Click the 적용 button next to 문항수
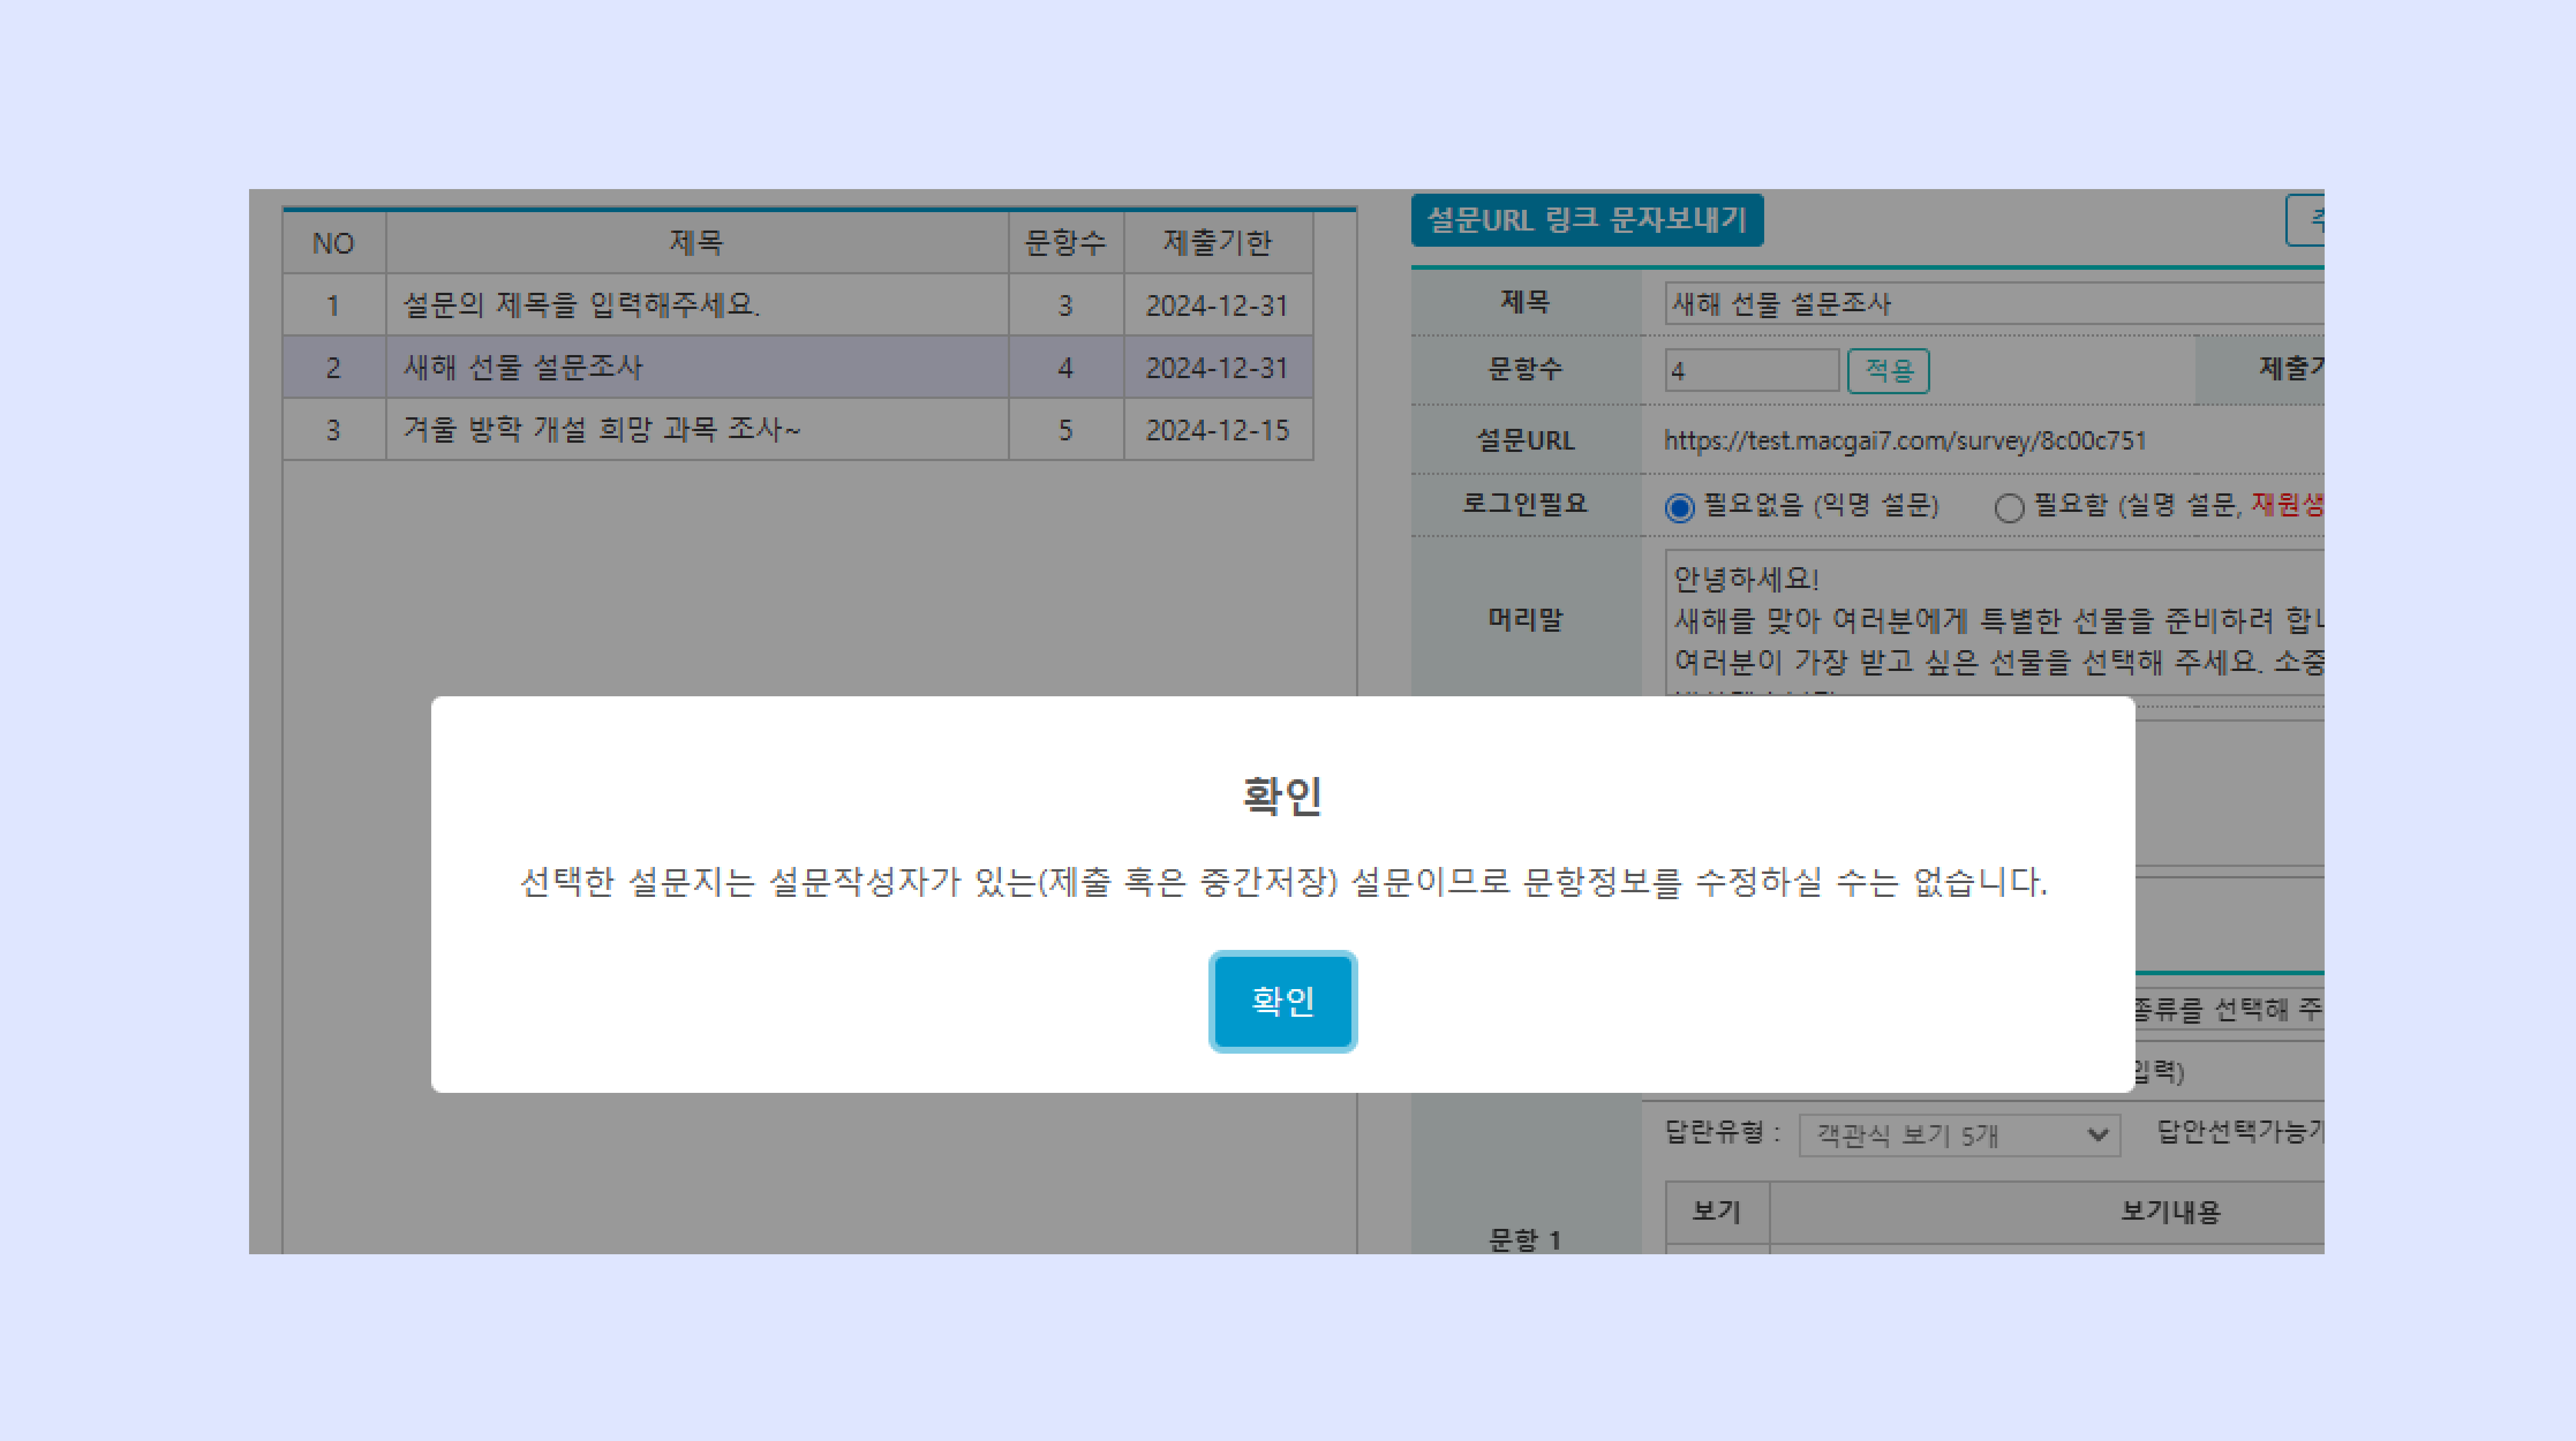This screenshot has width=2576, height=1441. coord(1887,371)
